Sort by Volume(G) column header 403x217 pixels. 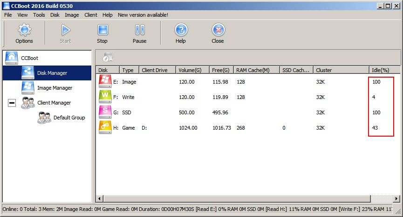point(193,70)
